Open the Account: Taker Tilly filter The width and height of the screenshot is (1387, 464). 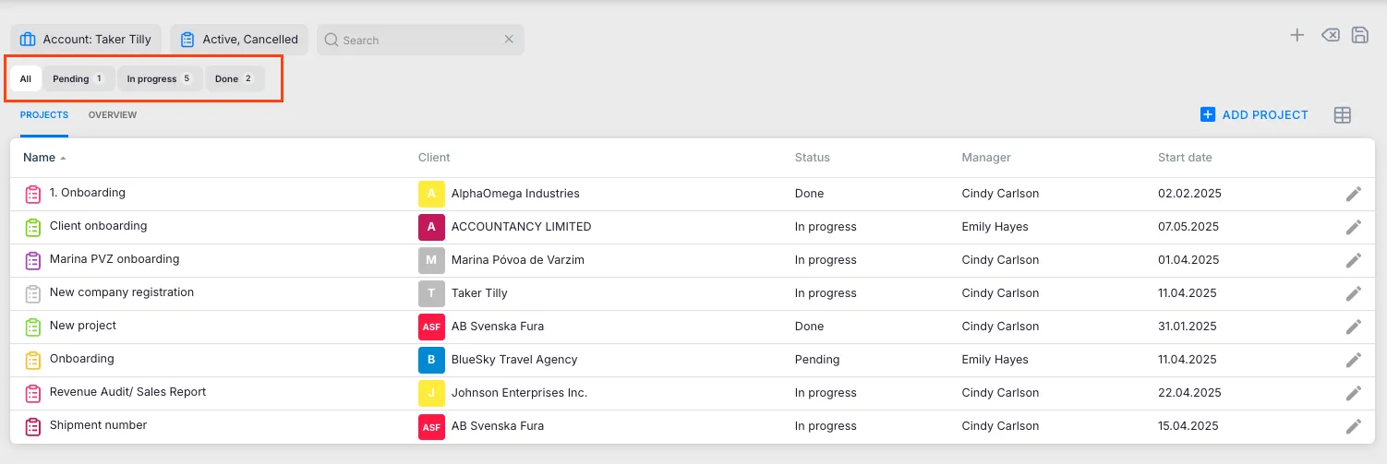[86, 40]
